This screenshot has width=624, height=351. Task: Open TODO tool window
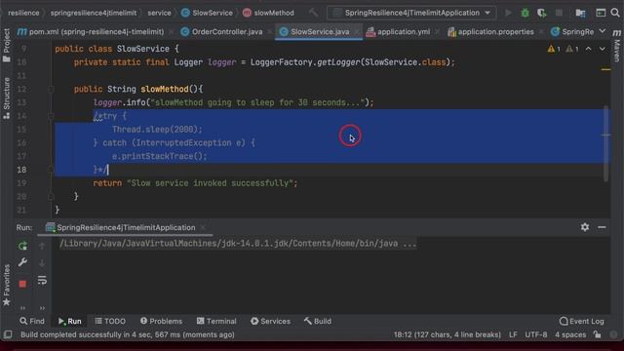(x=110, y=321)
